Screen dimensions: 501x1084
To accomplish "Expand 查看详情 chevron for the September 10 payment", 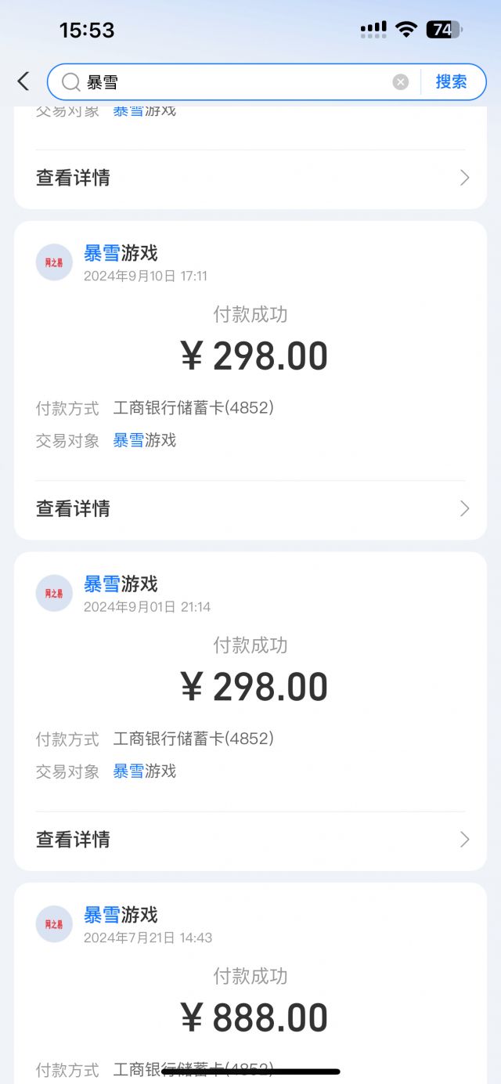I will (464, 508).
